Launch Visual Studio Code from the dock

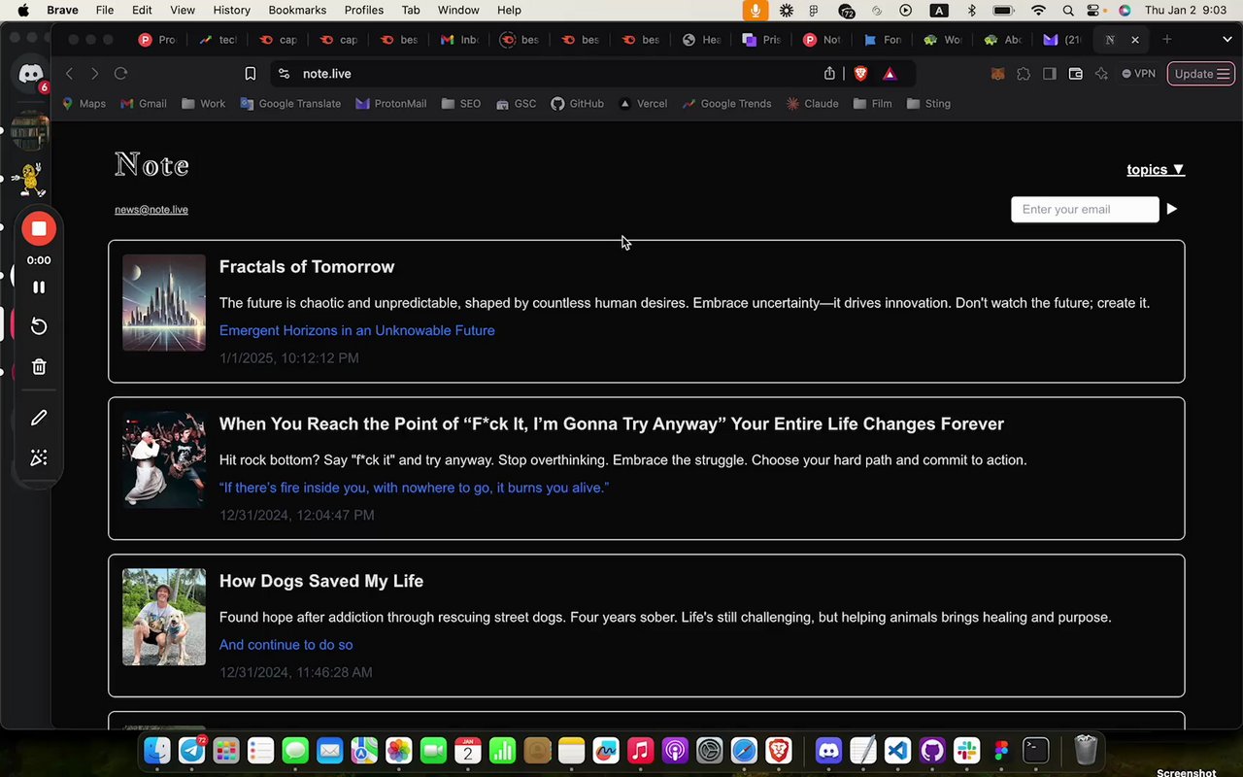point(897,750)
